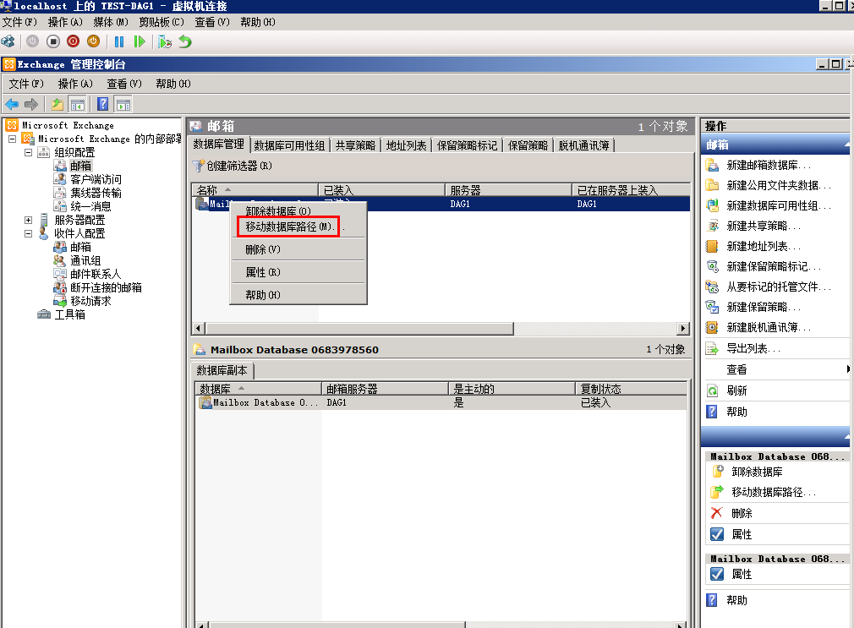854x628 pixels.
Task: Select 通讯组 under 收件人配置
Action: [85, 260]
